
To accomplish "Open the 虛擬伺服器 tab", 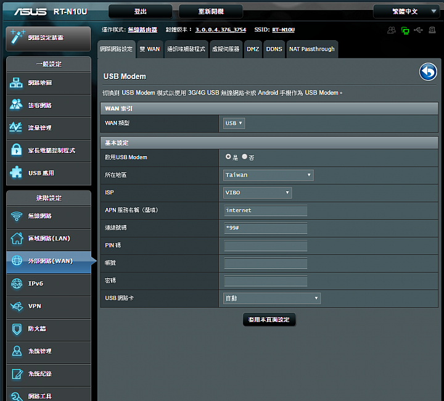I will coord(226,49).
